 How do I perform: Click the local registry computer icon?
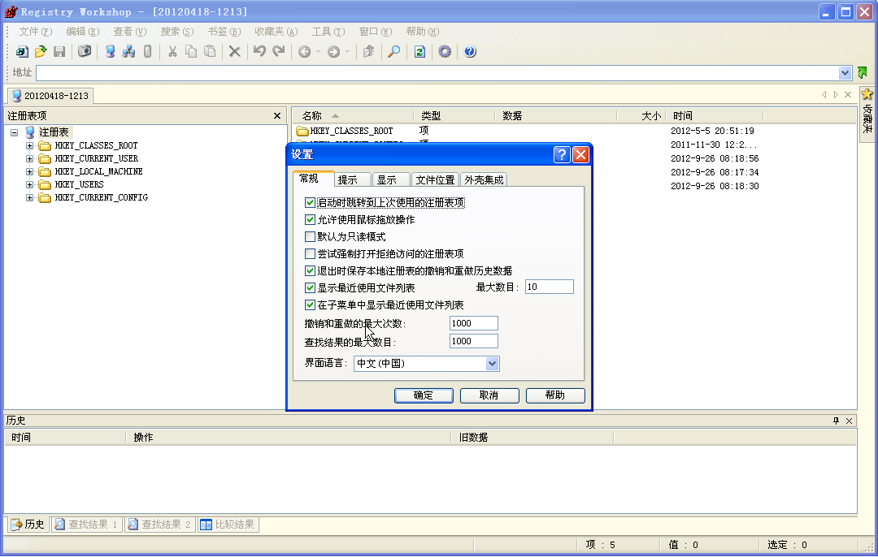click(x=110, y=52)
